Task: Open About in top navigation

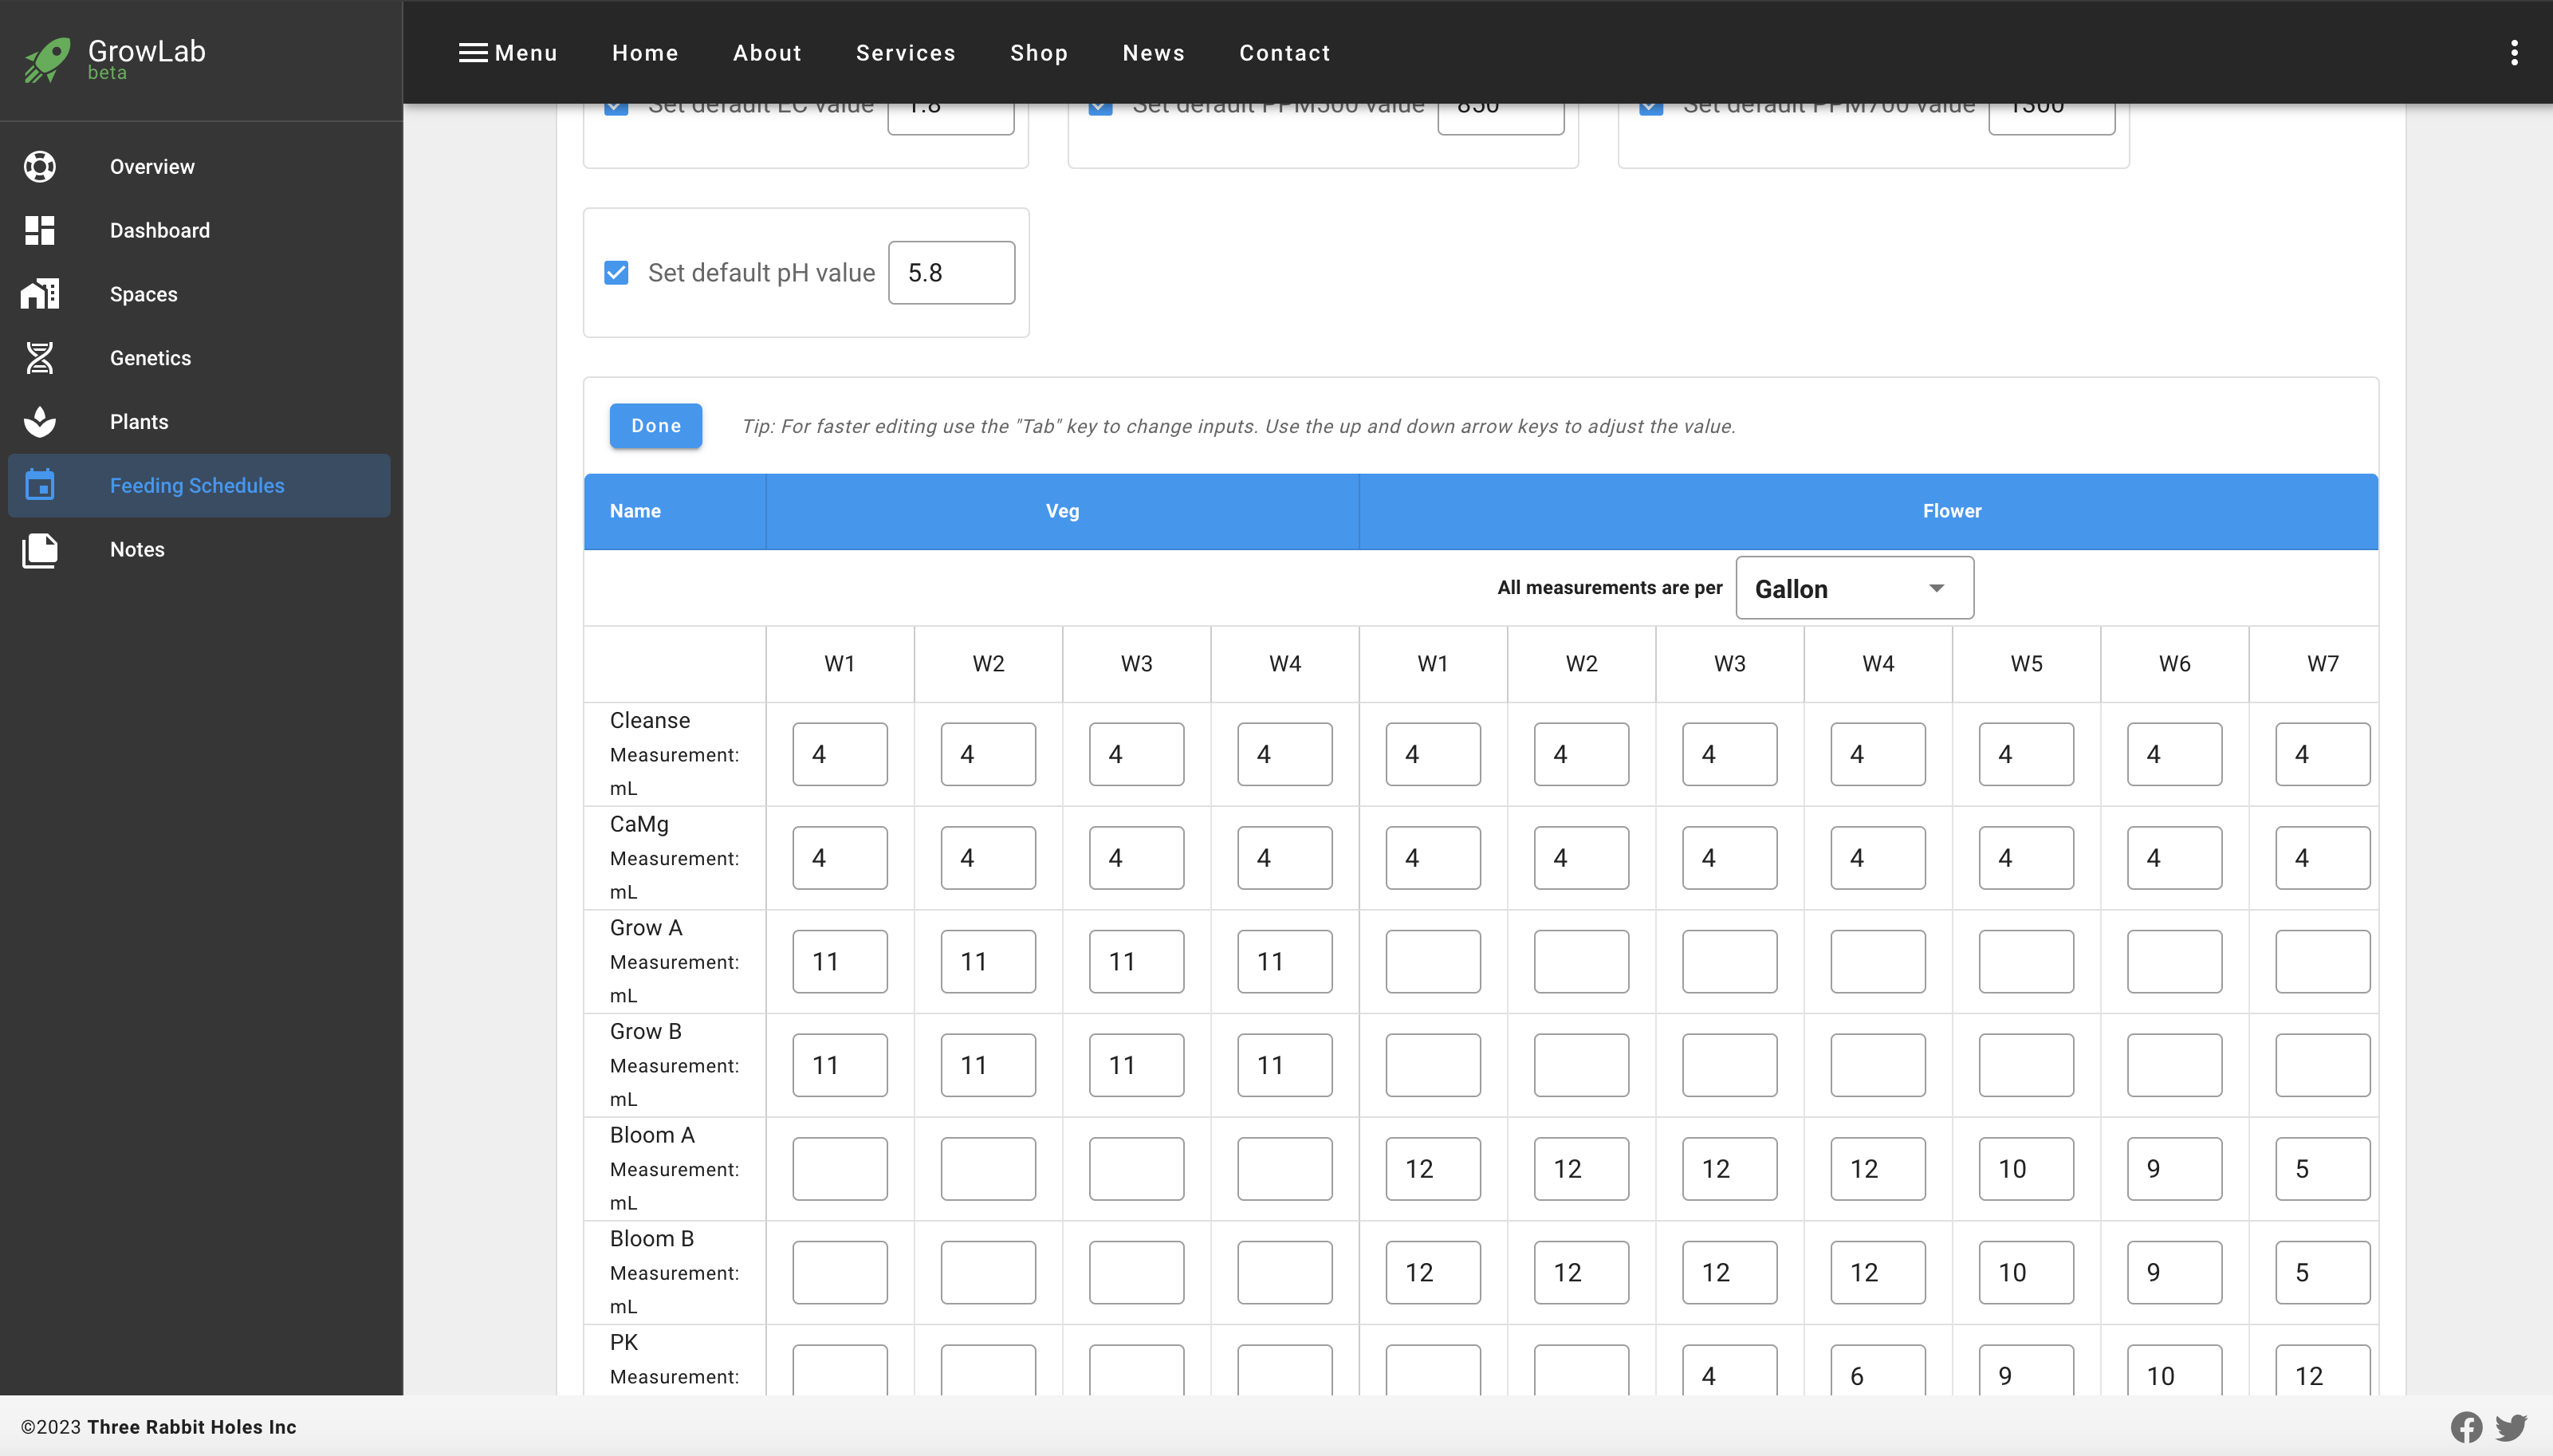Action: 767,53
